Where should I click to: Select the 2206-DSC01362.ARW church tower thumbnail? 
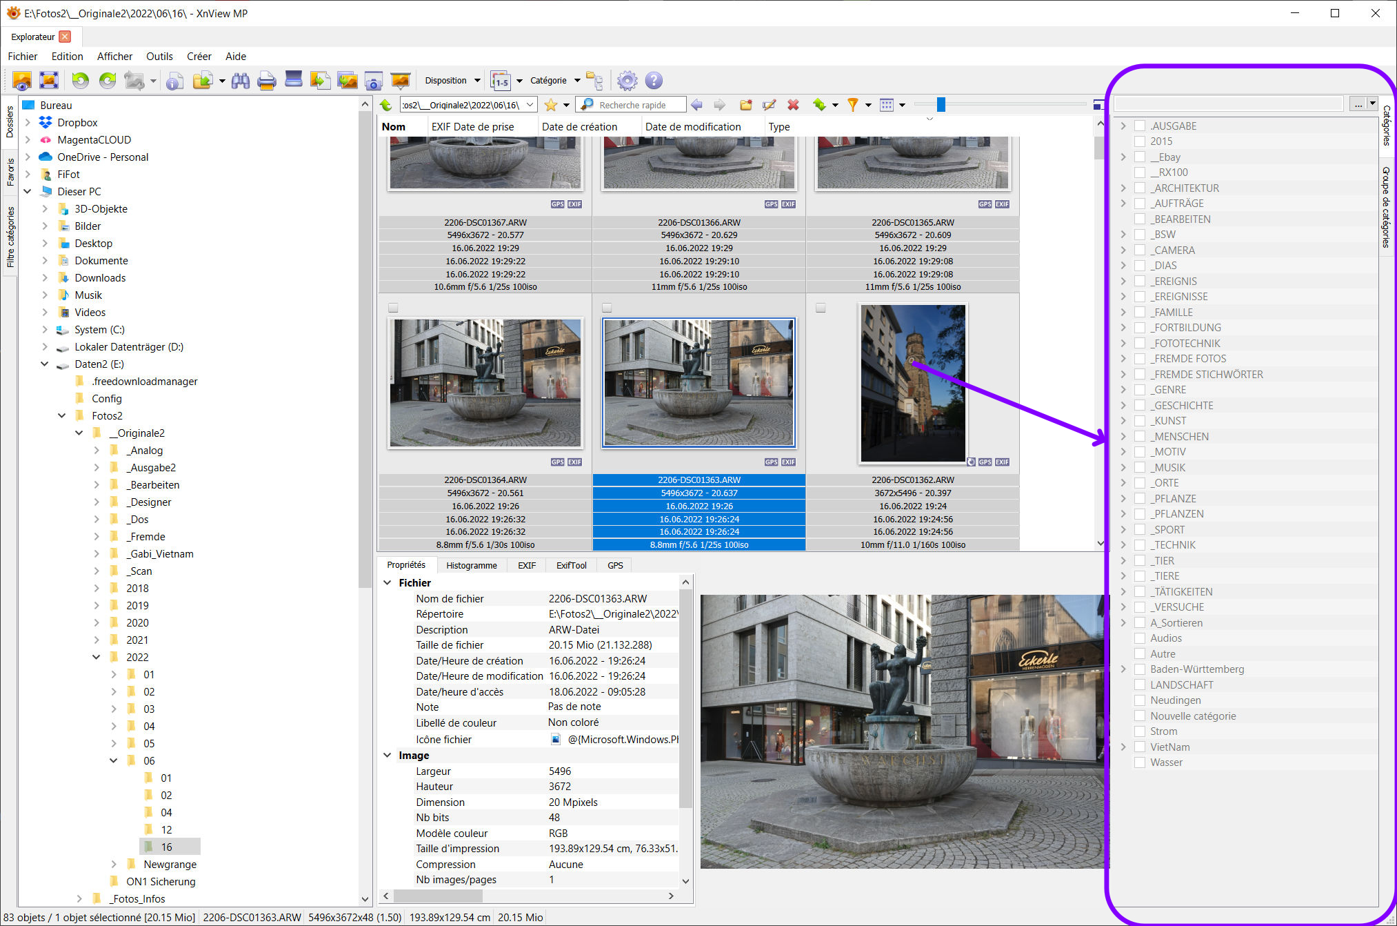(x=912, y=384)
